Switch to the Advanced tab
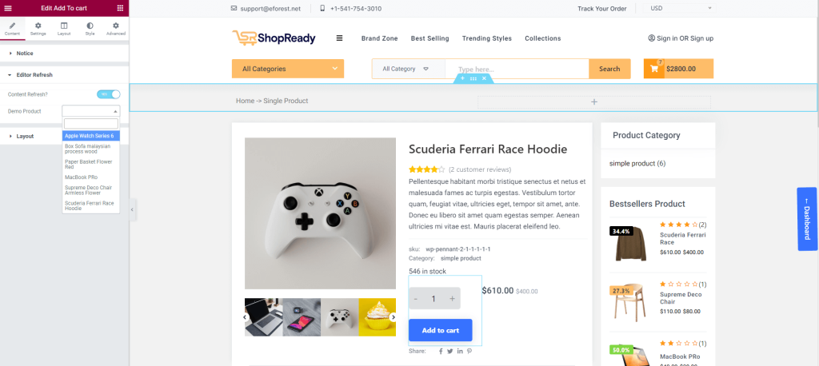Screen dimensions: 819x366 pos(116,29)
